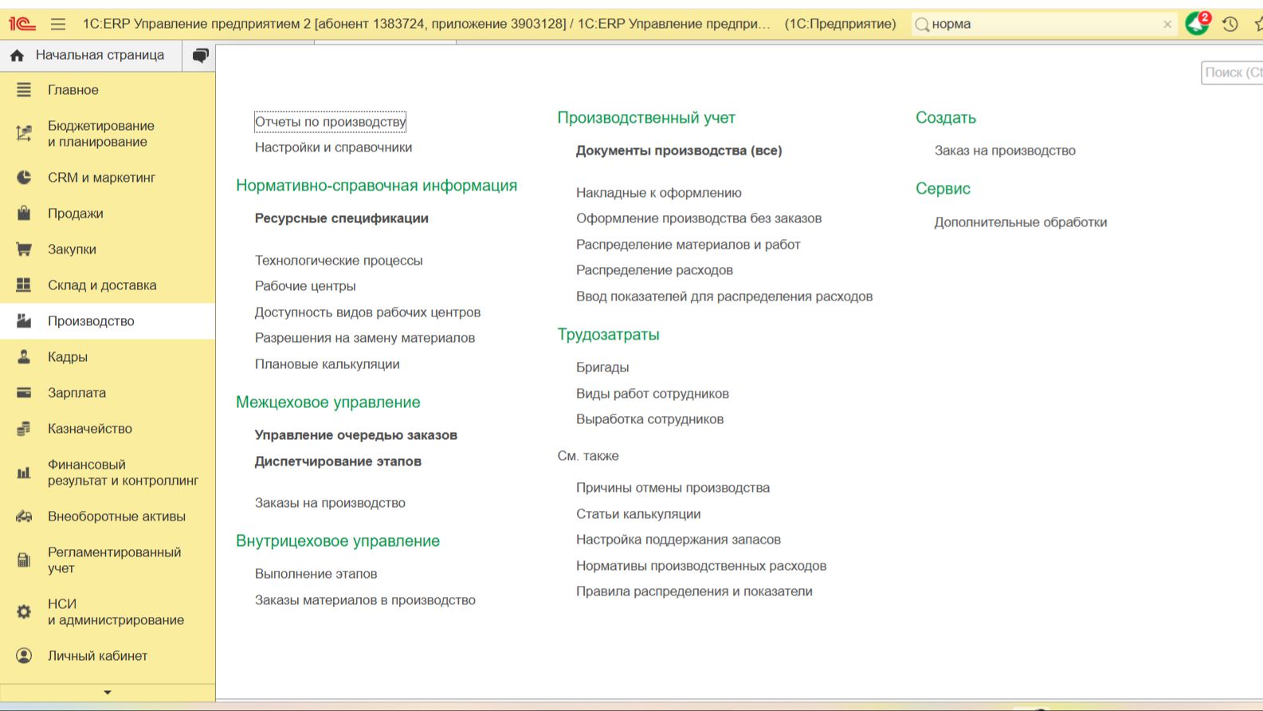Click the Склад и доставка icon
The height and width of the screenshot is (711, 1263).
pos(24,285)
